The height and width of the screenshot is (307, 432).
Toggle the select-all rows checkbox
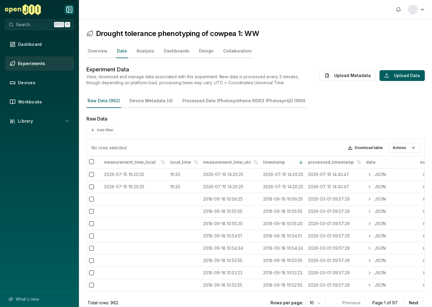pos(91,162)
